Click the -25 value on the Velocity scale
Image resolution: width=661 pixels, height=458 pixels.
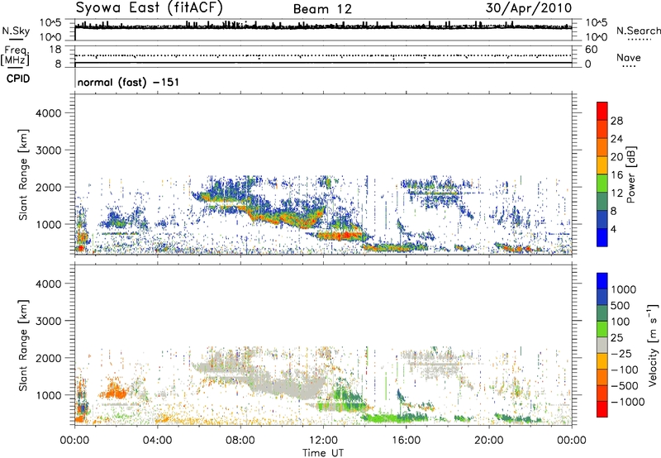click(x=621, y=353)
